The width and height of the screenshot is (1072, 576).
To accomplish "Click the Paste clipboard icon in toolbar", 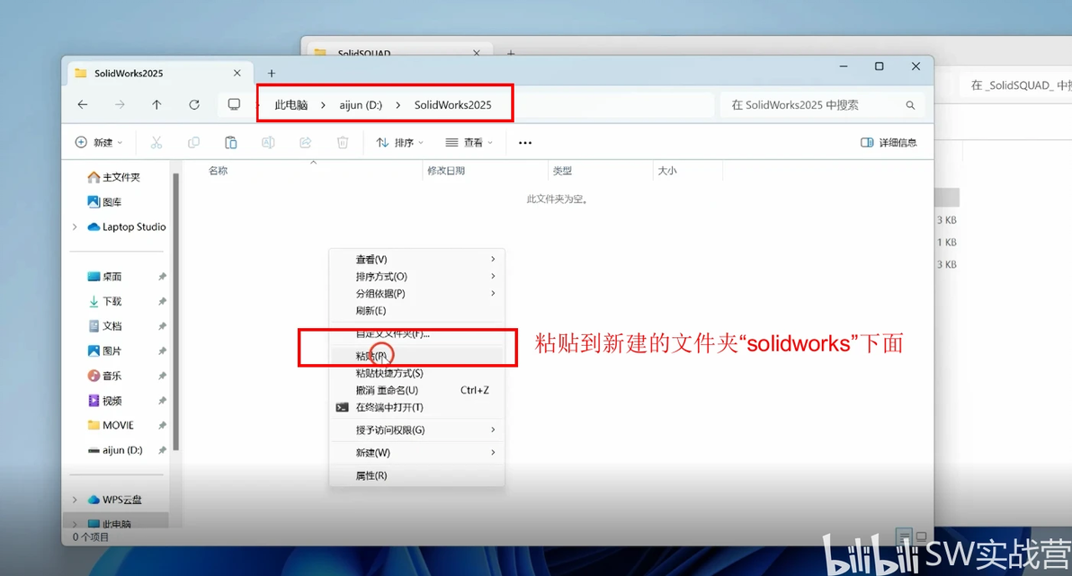I will [231, 142].
